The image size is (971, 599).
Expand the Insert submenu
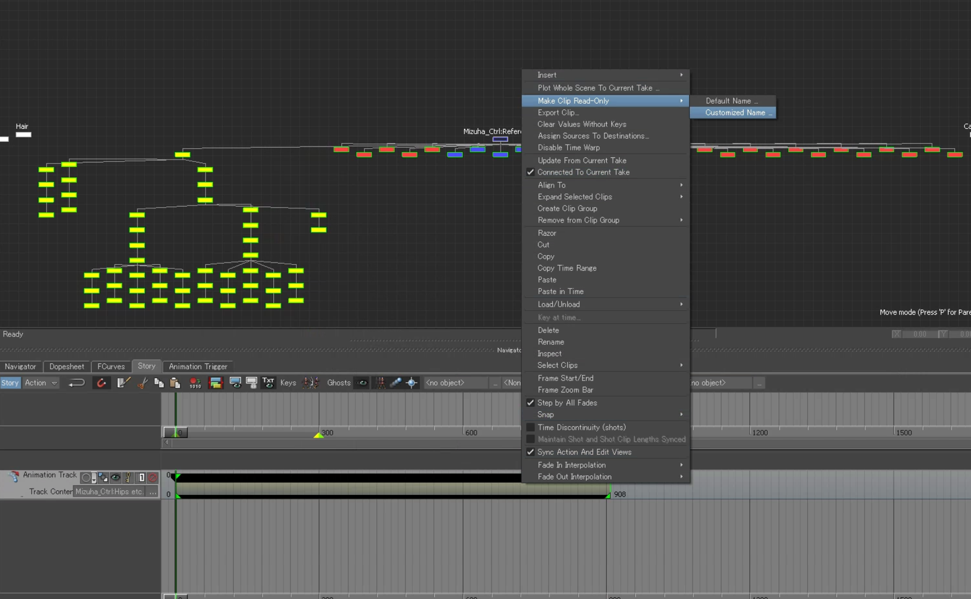pyautogui.click(x=605, y=75)
